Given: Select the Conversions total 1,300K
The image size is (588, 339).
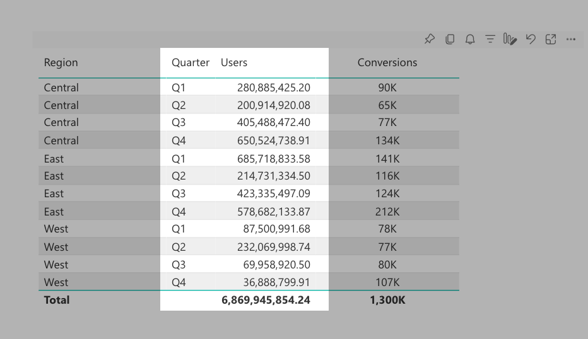Looking at the screenshot, I should (x=387, y=300).
